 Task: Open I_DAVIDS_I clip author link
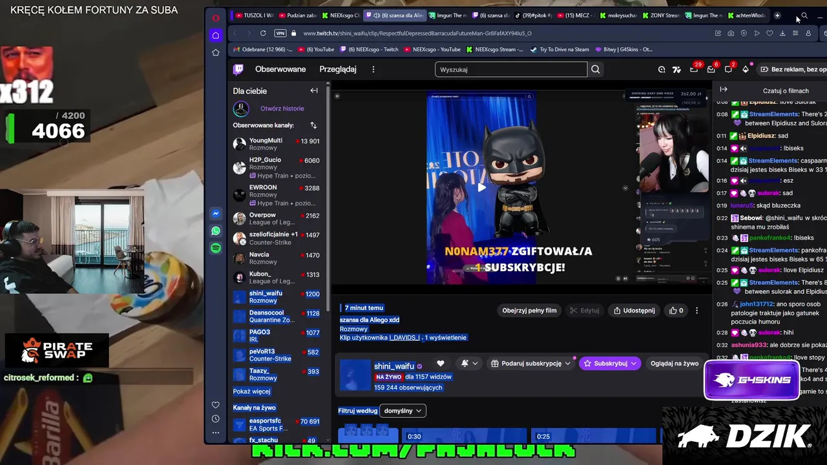(x=404, y=337)
